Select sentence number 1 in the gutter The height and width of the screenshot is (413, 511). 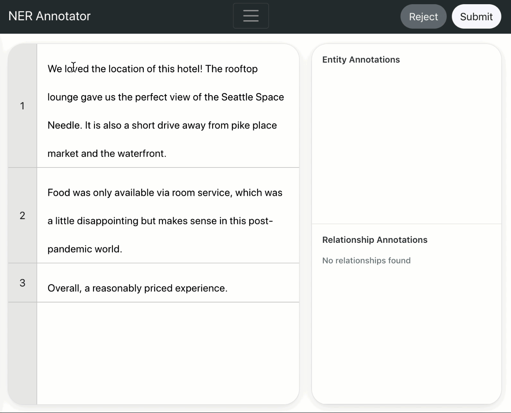click(22, 106)
